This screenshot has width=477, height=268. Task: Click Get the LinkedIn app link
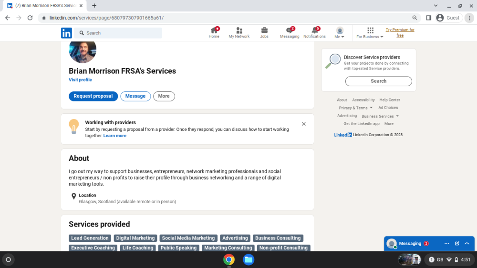[362, 124]
